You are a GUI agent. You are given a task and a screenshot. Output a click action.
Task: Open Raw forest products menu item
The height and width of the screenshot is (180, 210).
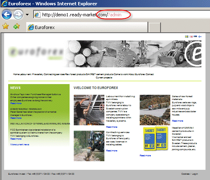click(x=75, y=74)
